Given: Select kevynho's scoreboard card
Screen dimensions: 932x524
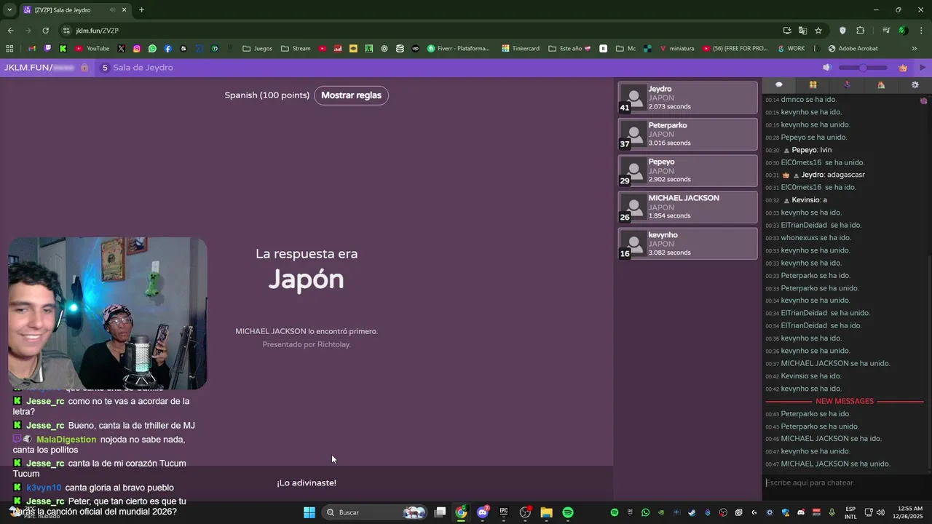Looking at the screenshot, I should 687,244.
